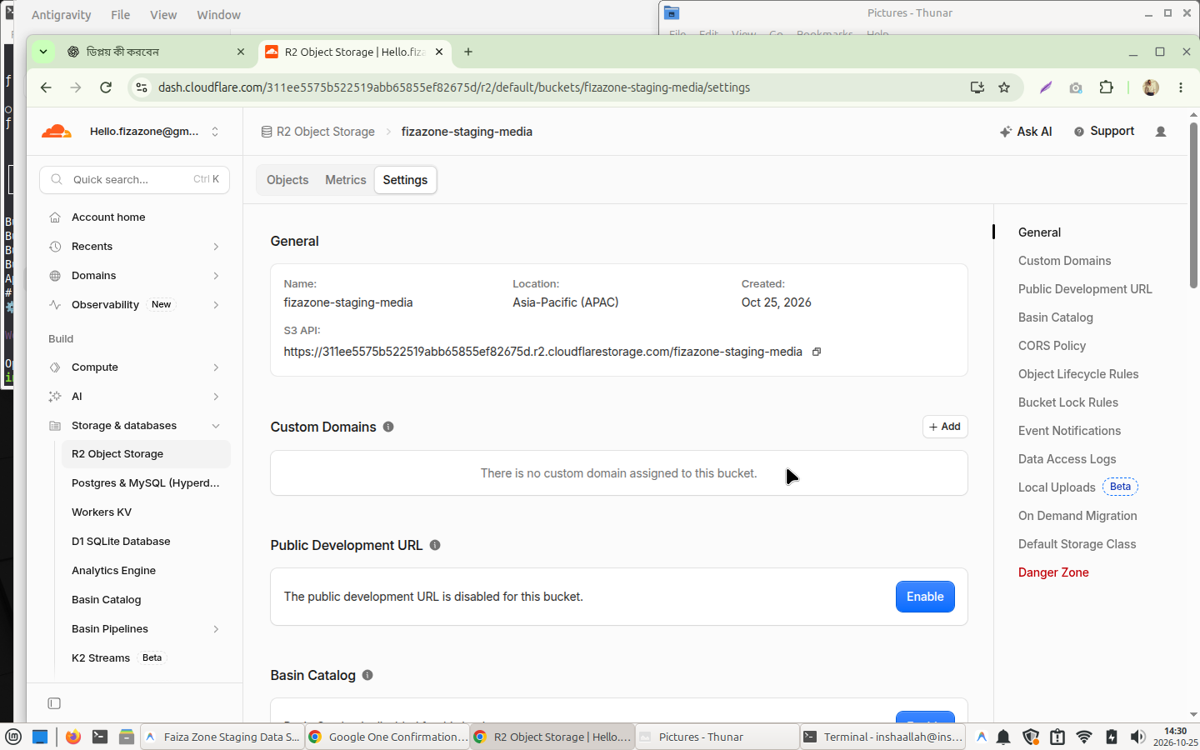
Task: Open the tab search dropdown arrow
Action: point(43,52)
